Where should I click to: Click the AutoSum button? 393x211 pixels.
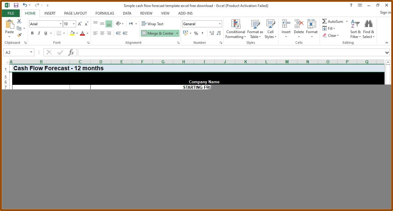(x=332, y=22)
